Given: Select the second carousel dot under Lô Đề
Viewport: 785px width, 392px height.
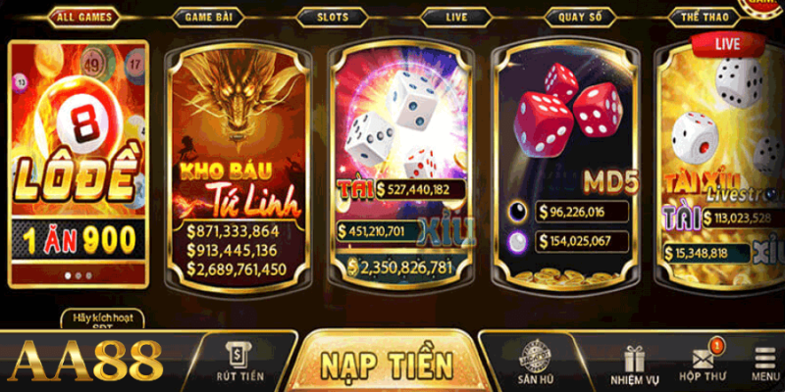Looking at the screenshot, I should (78, 275).
